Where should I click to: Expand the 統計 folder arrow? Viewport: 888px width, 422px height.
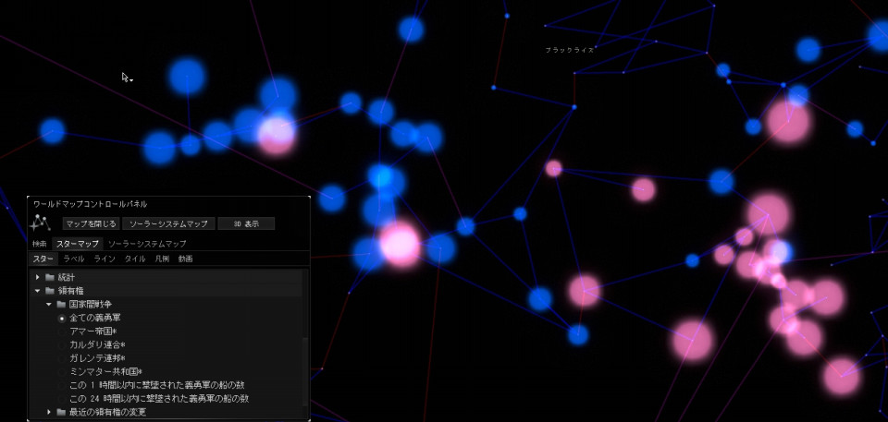[x=38, y=277]
